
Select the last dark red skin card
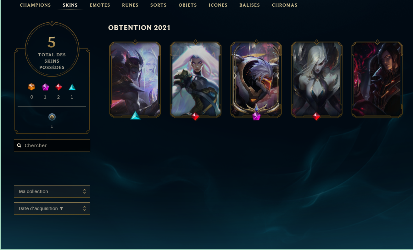coord(377,80)
